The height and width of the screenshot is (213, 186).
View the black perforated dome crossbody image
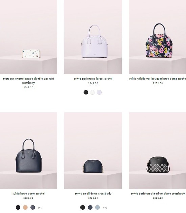(157, 151)
